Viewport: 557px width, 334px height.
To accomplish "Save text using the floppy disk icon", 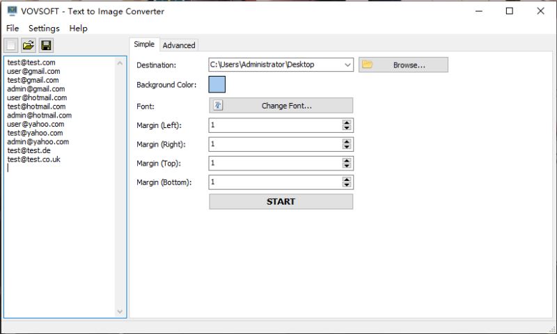I will click(46, 45).
